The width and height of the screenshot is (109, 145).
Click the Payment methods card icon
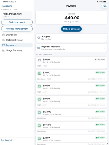[39, 48]
